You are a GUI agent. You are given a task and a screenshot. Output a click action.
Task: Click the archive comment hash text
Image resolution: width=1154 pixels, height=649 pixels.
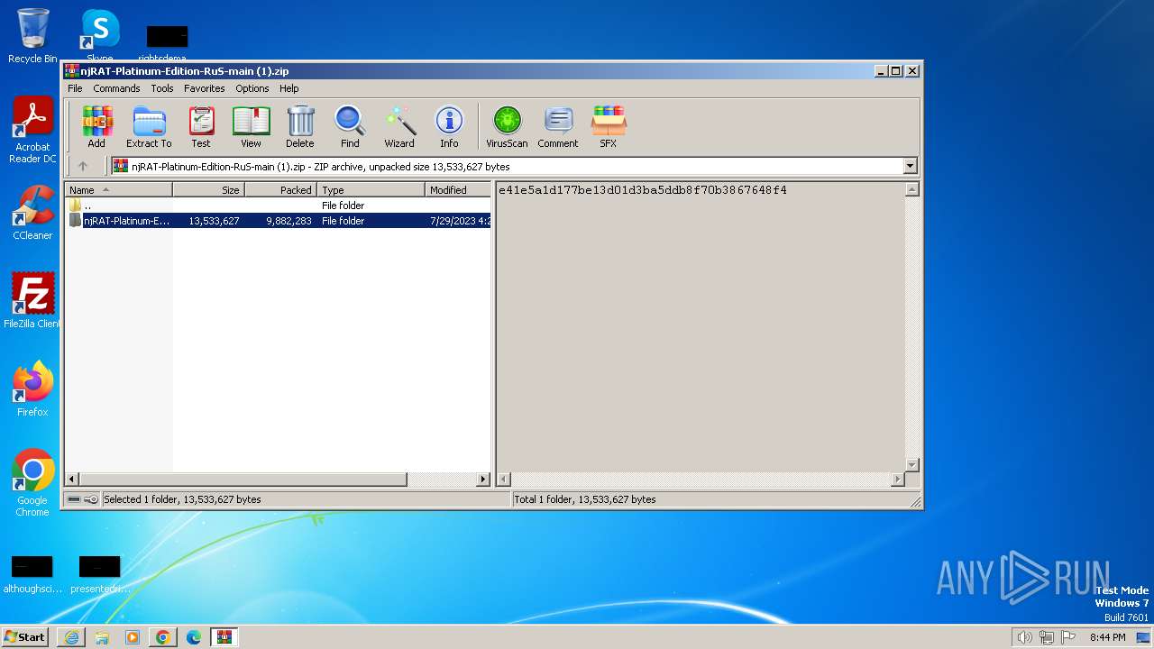(642, 190)
